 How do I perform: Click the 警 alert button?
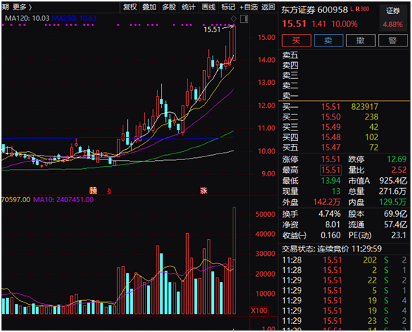click(x=393, y=41)
